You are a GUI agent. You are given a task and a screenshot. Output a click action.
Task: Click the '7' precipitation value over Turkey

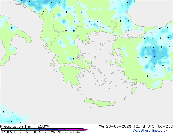coord(154,57)
